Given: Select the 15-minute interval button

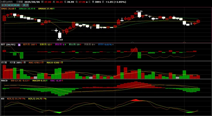Looking at the screenshot, I should click(x=12, y=5).
